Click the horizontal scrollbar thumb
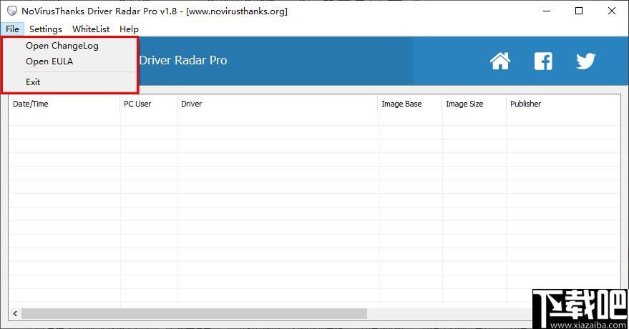Image resolution: width=629 pixels, height=329 pixels. [x=194, y=314]
